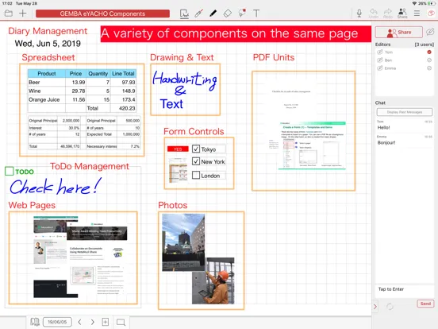Image resolution: width=438 pixels, height=329 pixels.
Task: Toggle Tom's red editor check mark
Action: click(x=429, y=52)
